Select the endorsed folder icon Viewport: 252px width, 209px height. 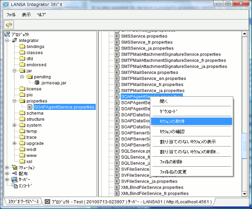coord(22,65)
